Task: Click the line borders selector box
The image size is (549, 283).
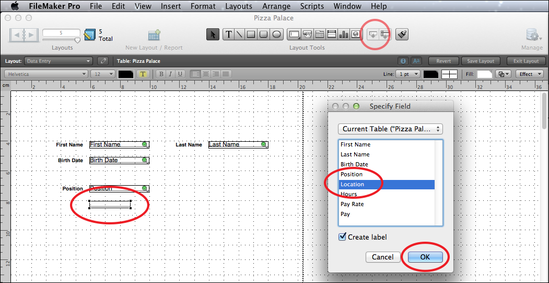Action: coord(450,74)
